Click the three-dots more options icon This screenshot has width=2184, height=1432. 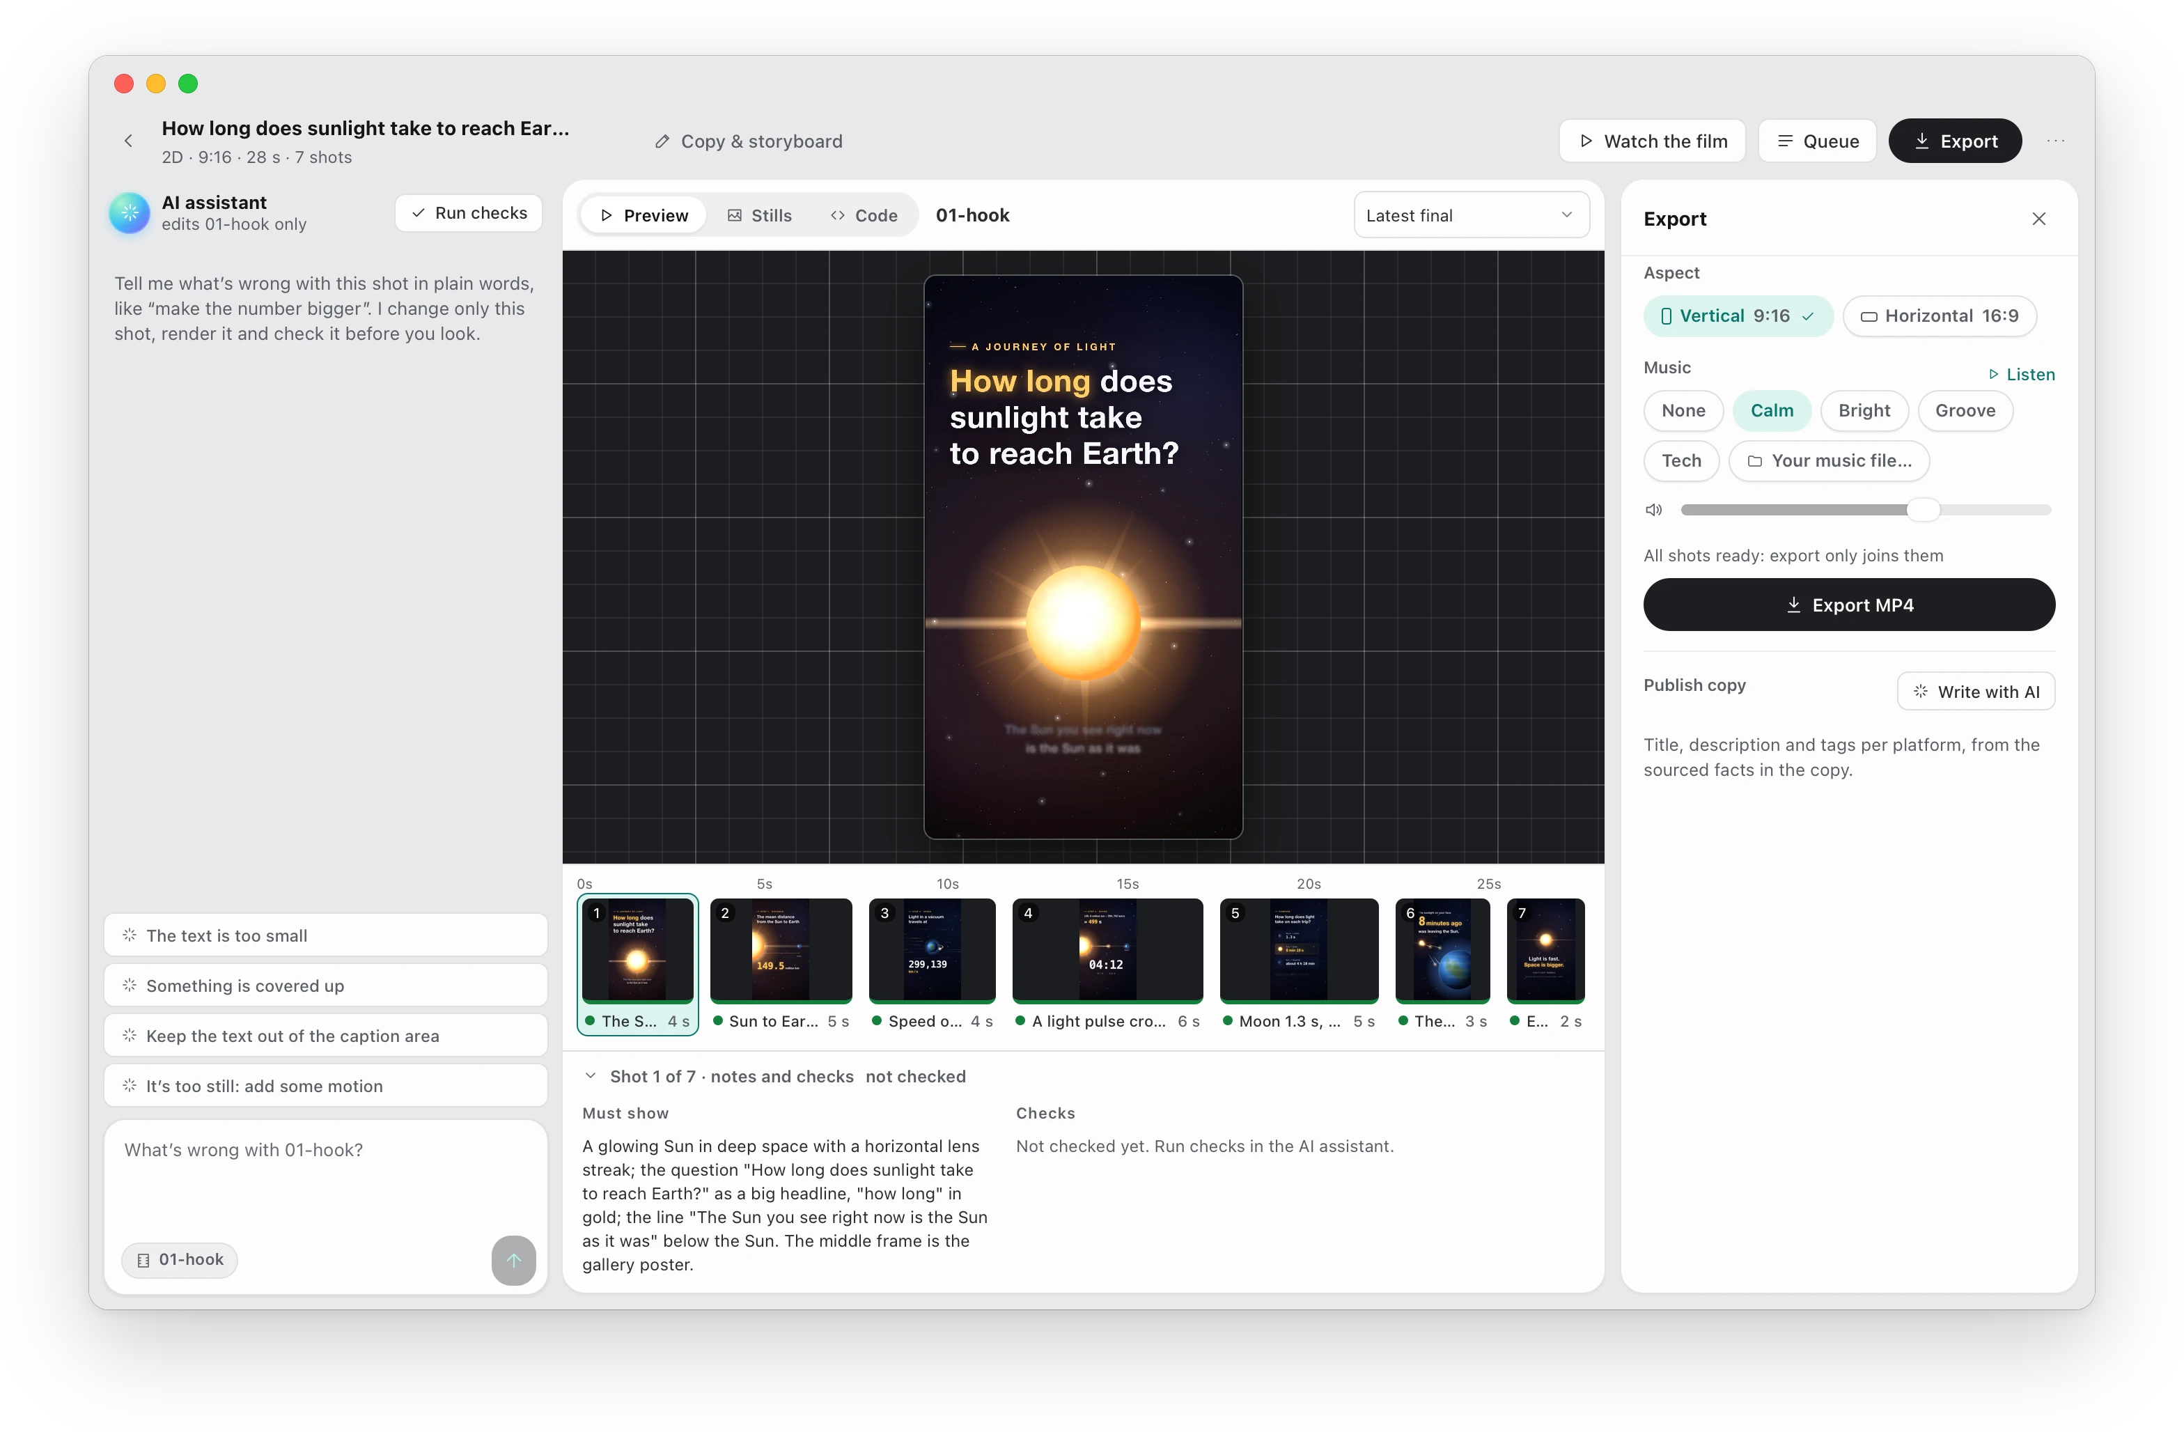pos(2056,141)
